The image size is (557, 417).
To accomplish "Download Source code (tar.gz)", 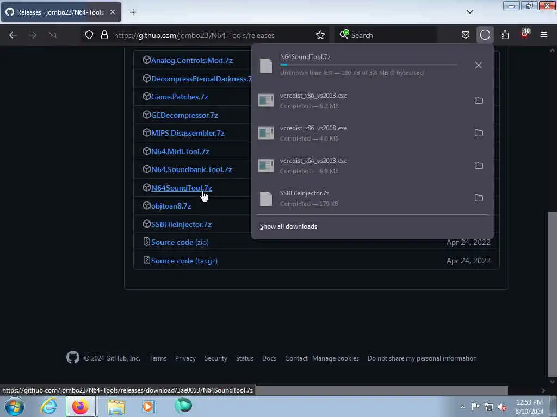I will (x=184, y=261).
